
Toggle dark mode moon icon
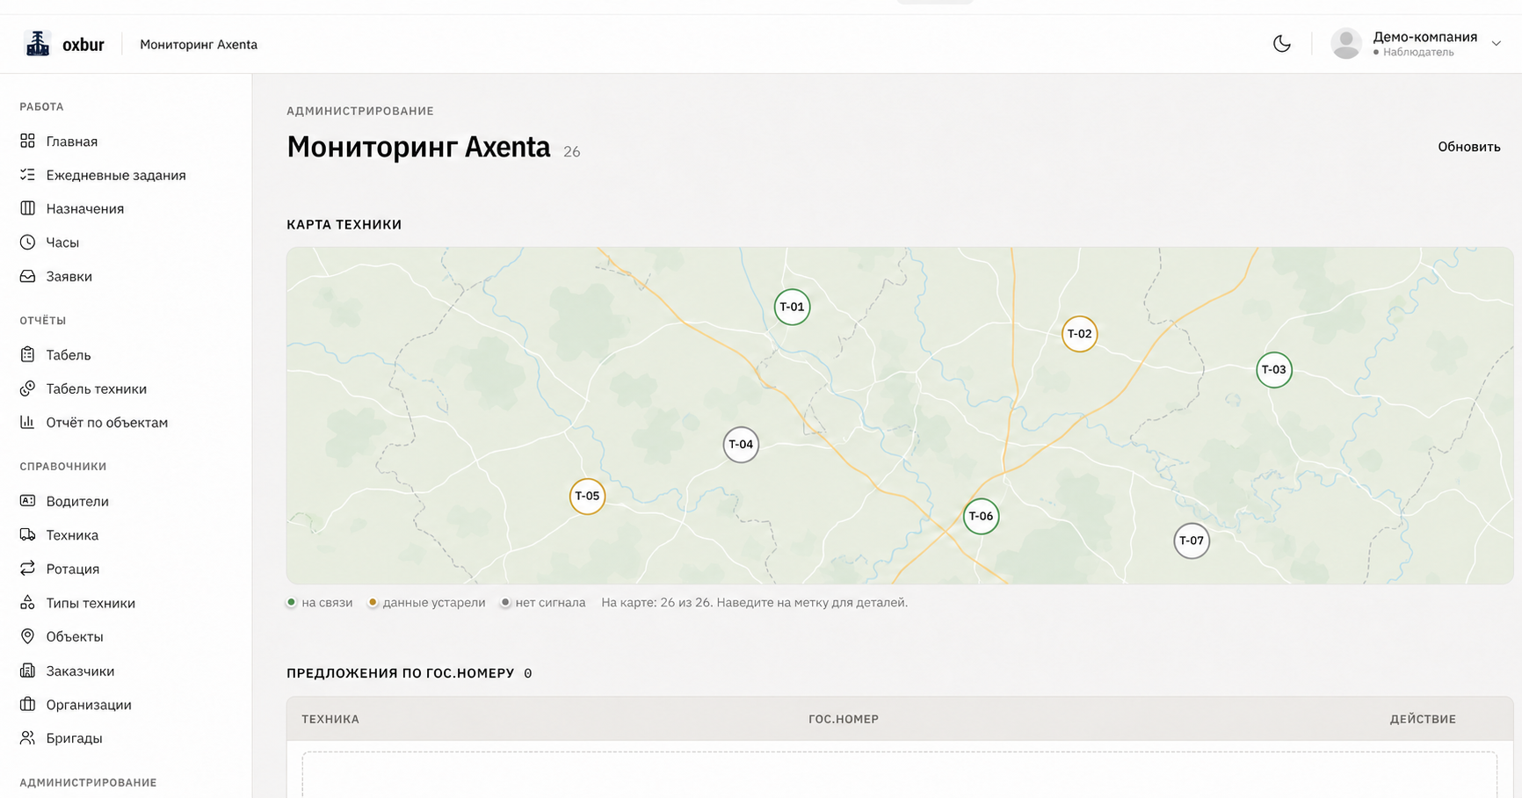[x=1282, y=44]
